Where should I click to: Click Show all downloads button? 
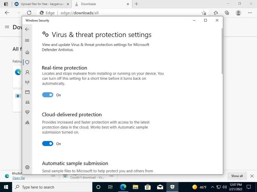(237, 176)
